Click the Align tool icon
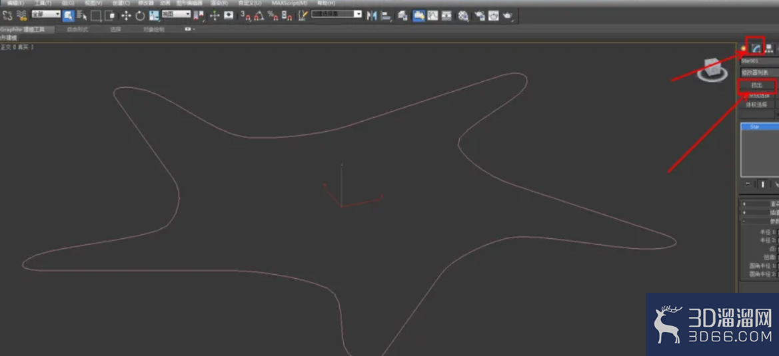Viewport: 779px width, 356px height. point(386,16)
